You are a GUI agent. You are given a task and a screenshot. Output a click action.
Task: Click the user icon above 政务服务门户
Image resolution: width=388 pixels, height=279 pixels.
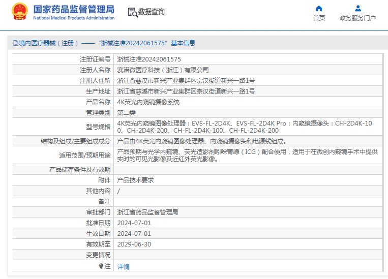[x=358, y=9]
